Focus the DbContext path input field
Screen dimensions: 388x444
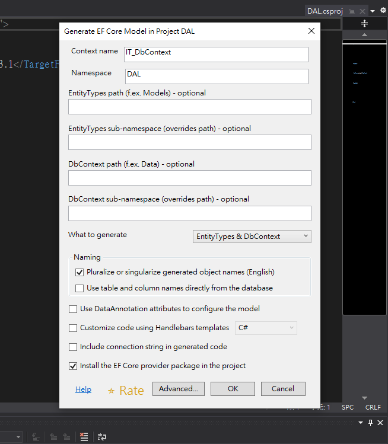pyautogui.click(x=190, y=178)
